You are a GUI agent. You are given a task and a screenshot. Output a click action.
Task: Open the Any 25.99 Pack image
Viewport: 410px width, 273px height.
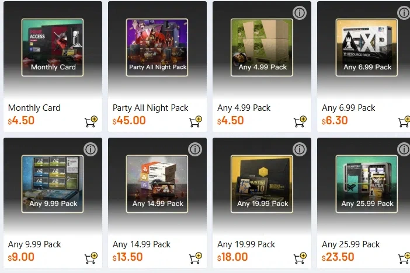pos(367,184)
